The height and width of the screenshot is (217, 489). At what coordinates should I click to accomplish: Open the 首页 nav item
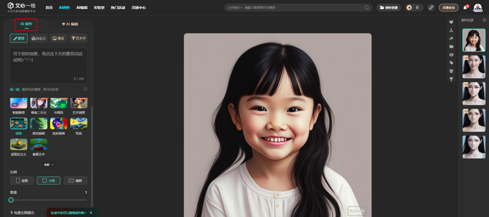click(49, 8)
